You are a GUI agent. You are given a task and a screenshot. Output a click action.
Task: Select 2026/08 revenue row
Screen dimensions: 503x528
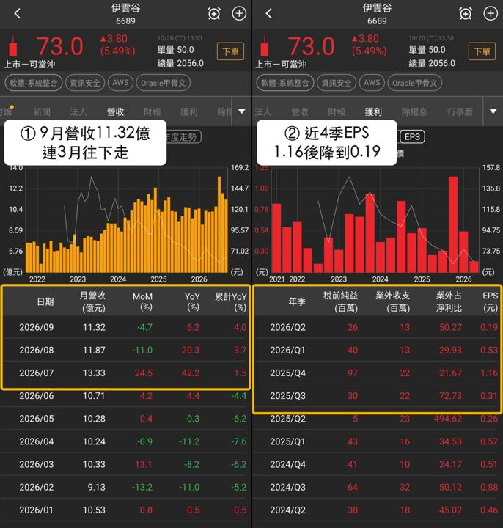(125, 350)
